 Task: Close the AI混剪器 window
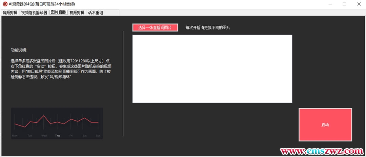click(359, 4)
